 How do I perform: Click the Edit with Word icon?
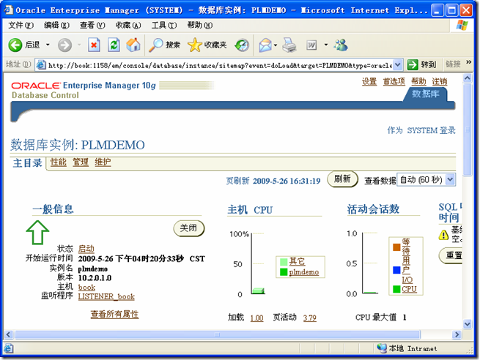311,45
